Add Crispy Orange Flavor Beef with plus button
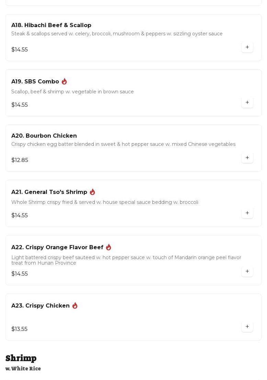This screenshot has height=380, width=267. [x=247, y=272]
